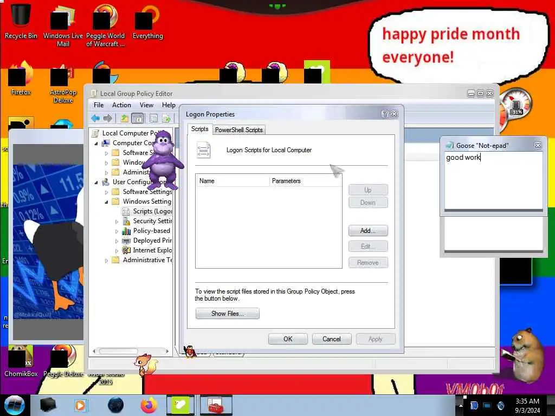Expand Software Settings under User Configuration

[x=106, y=192]
